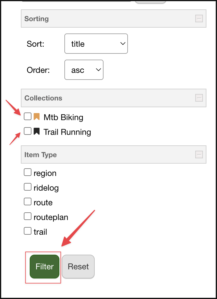The image size is (217, 299).
Task: Open the Order dropdown showing asc
Action: (84, 70)
